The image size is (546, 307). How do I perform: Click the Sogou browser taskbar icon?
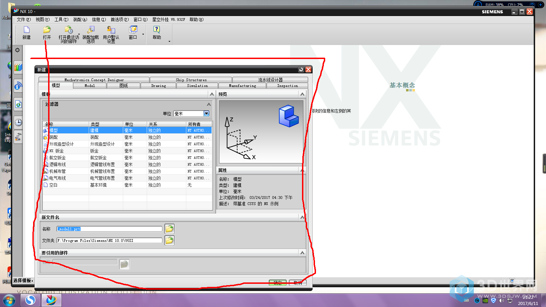30,300
